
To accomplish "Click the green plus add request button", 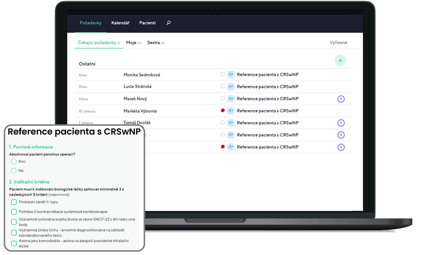I will (340, 60).
